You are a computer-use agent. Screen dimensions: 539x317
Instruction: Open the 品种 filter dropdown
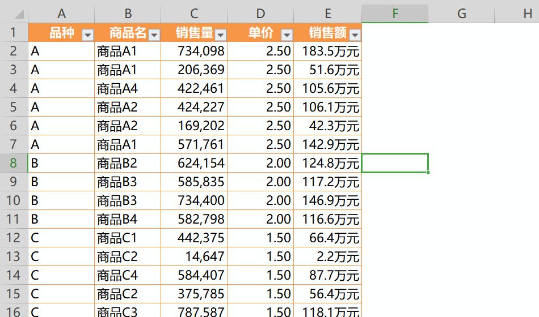point(87,35)
